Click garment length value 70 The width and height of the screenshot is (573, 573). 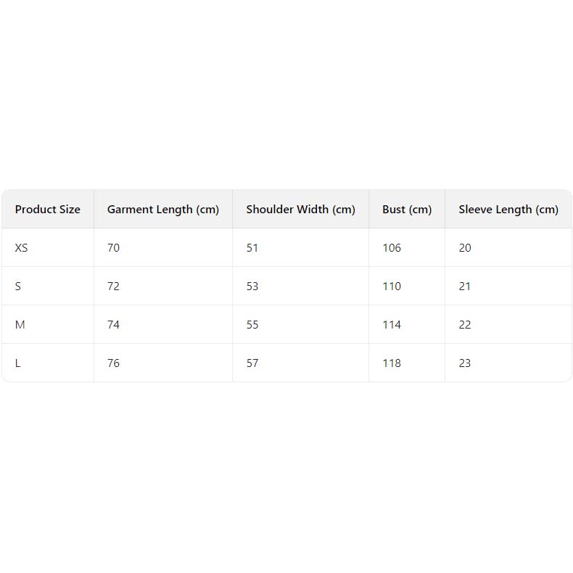113,248
